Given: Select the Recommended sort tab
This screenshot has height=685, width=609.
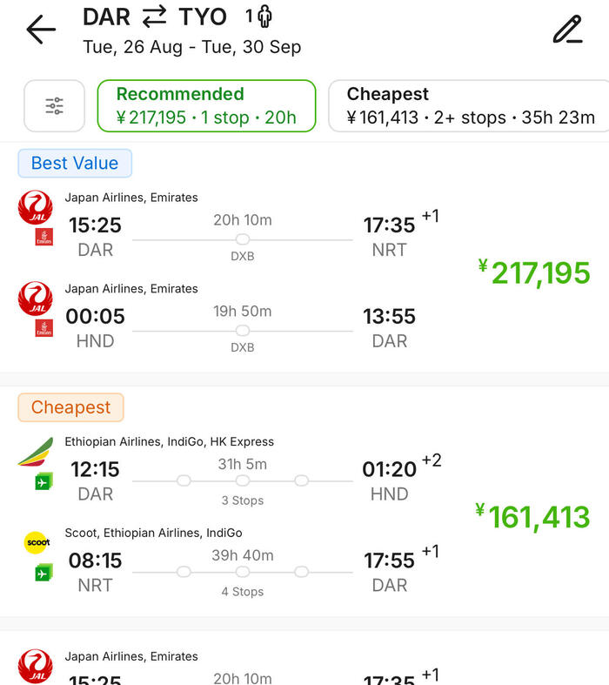Looking at the screenshot, I should 205,106.
